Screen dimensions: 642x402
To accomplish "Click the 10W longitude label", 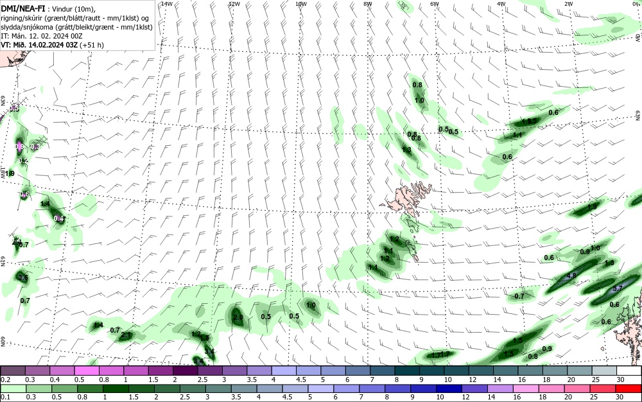I will click(x=301, y=4).
